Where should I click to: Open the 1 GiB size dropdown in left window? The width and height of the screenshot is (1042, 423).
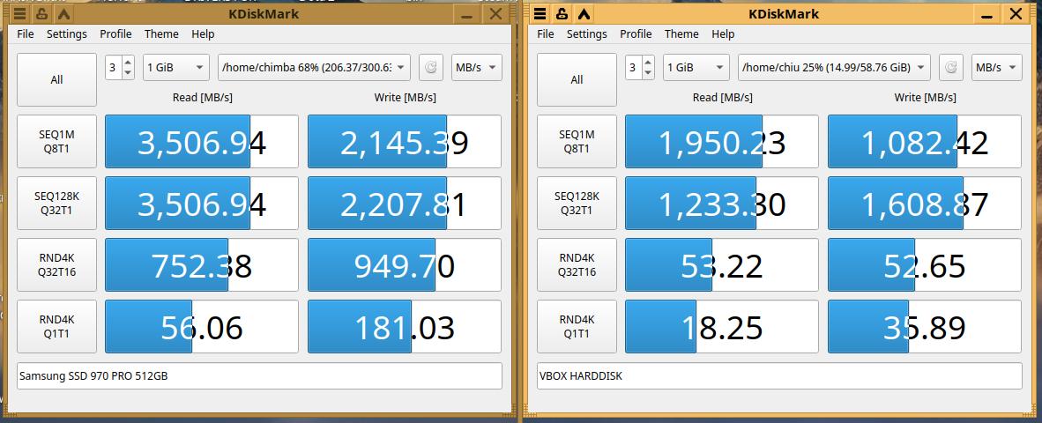point(176,67)
